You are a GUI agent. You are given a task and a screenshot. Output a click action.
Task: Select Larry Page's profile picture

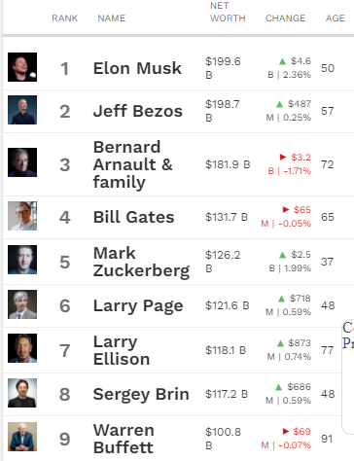[22, 304]
